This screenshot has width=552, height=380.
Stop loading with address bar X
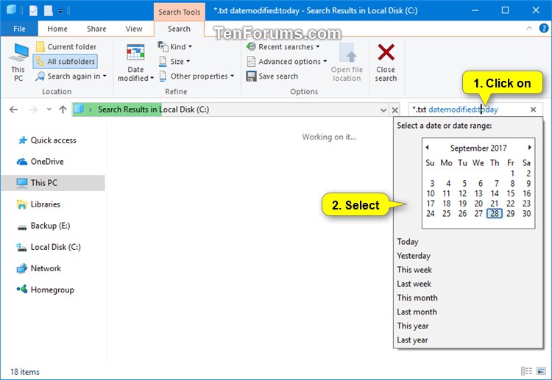tap(395, 110)
